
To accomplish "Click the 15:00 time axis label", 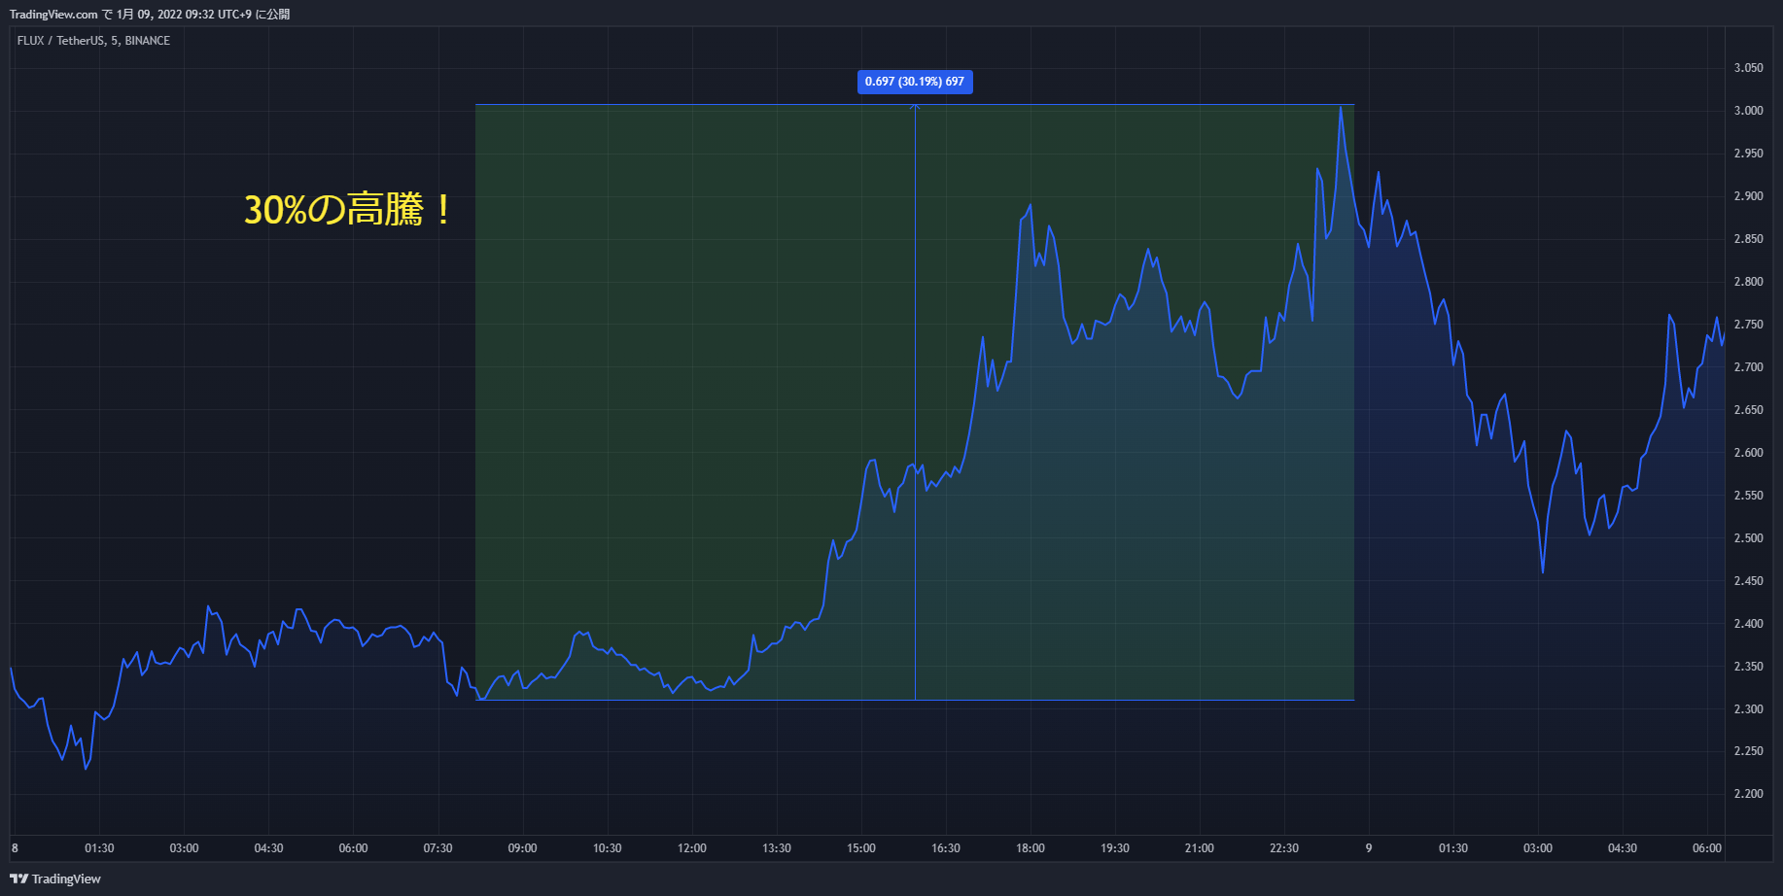I will pyautogui.click(x=860, y=848).
